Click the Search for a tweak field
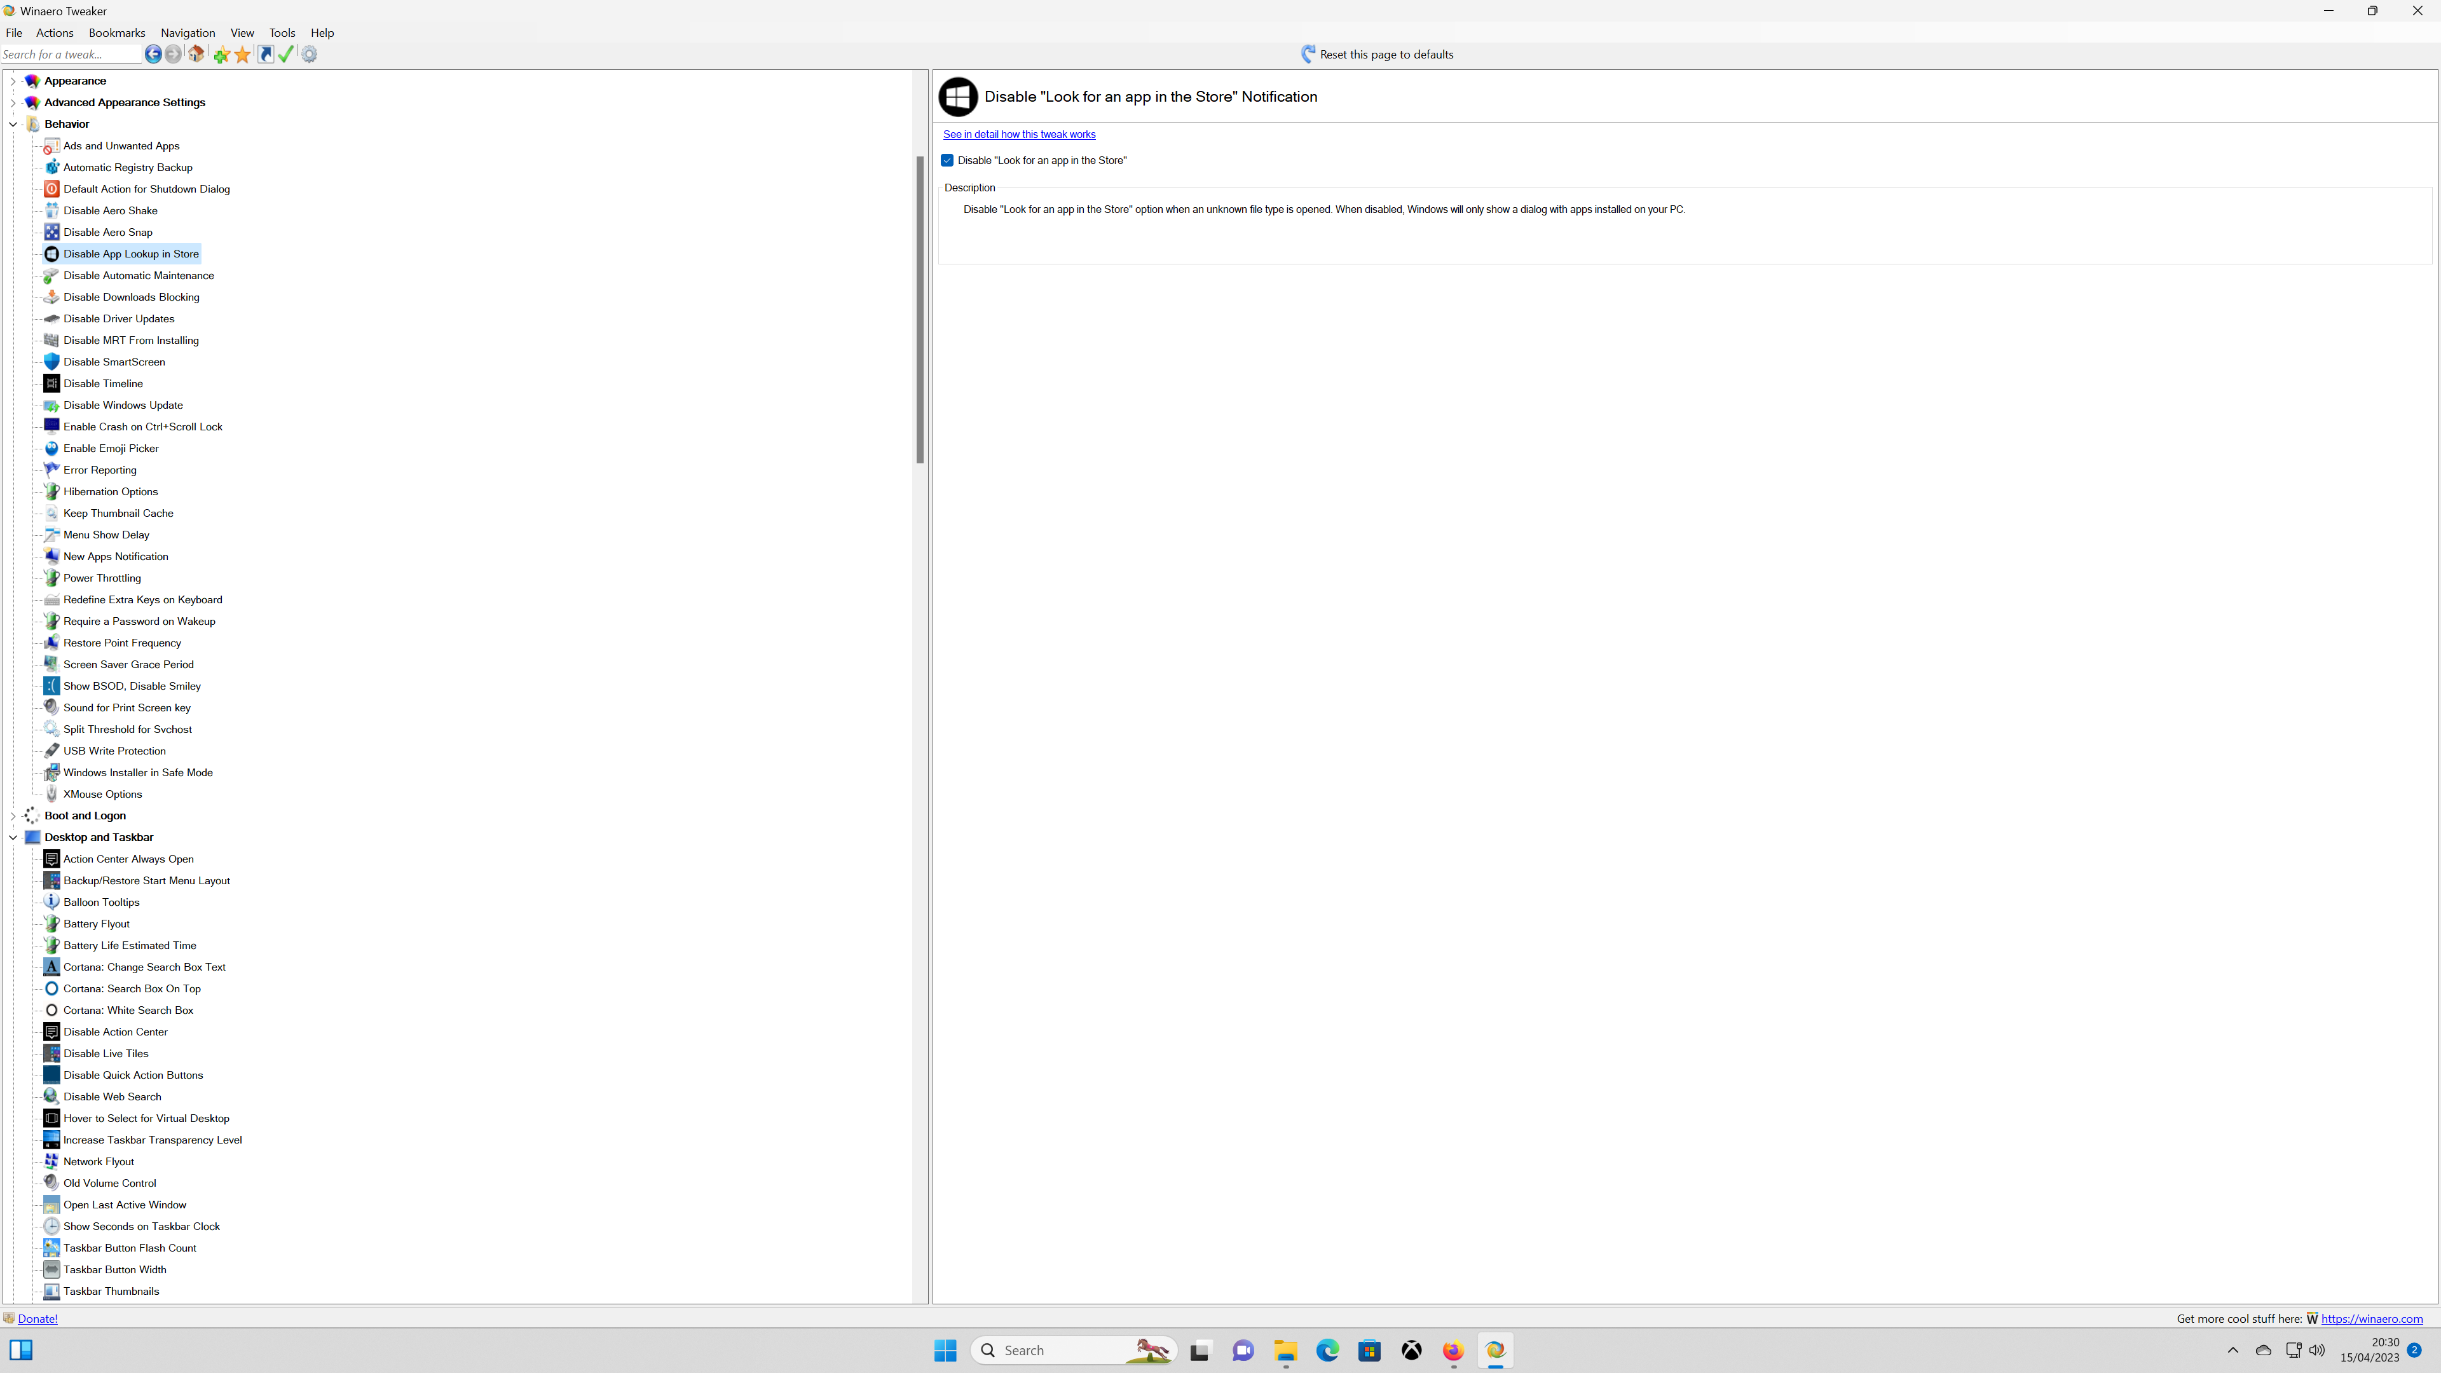 tap(70, 54)
